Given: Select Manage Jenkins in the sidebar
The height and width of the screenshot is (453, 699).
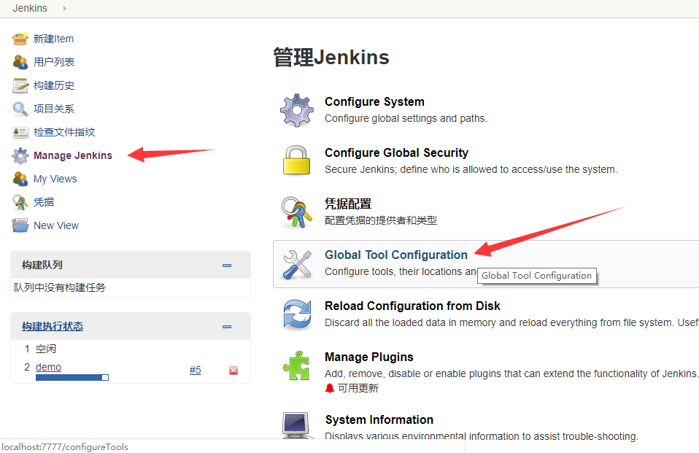Looking at the screenshot, I should pyautogui.click(x=73, y=155).
